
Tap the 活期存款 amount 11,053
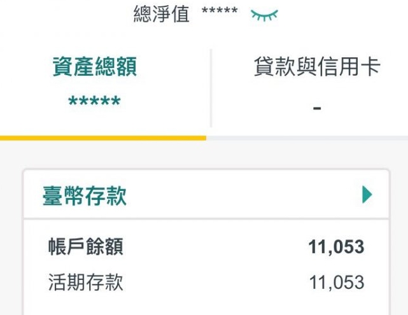336,283
